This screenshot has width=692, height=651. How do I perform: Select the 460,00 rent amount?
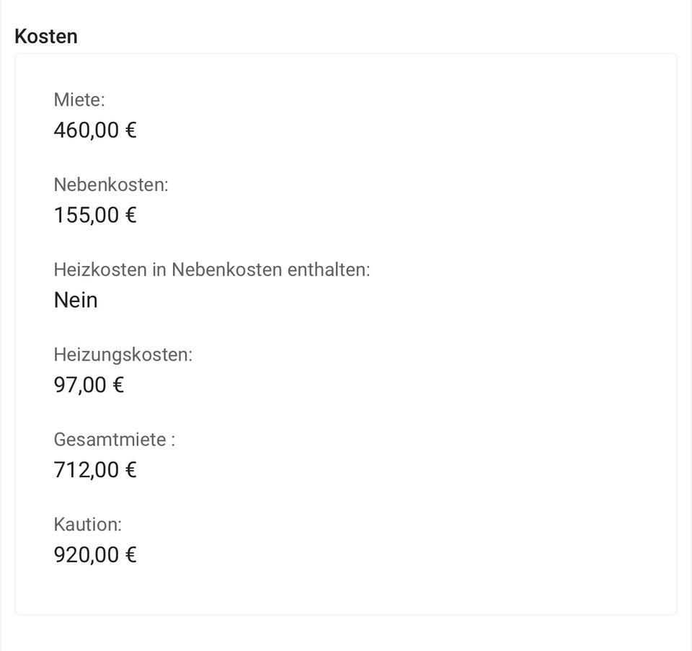[86, 130]
